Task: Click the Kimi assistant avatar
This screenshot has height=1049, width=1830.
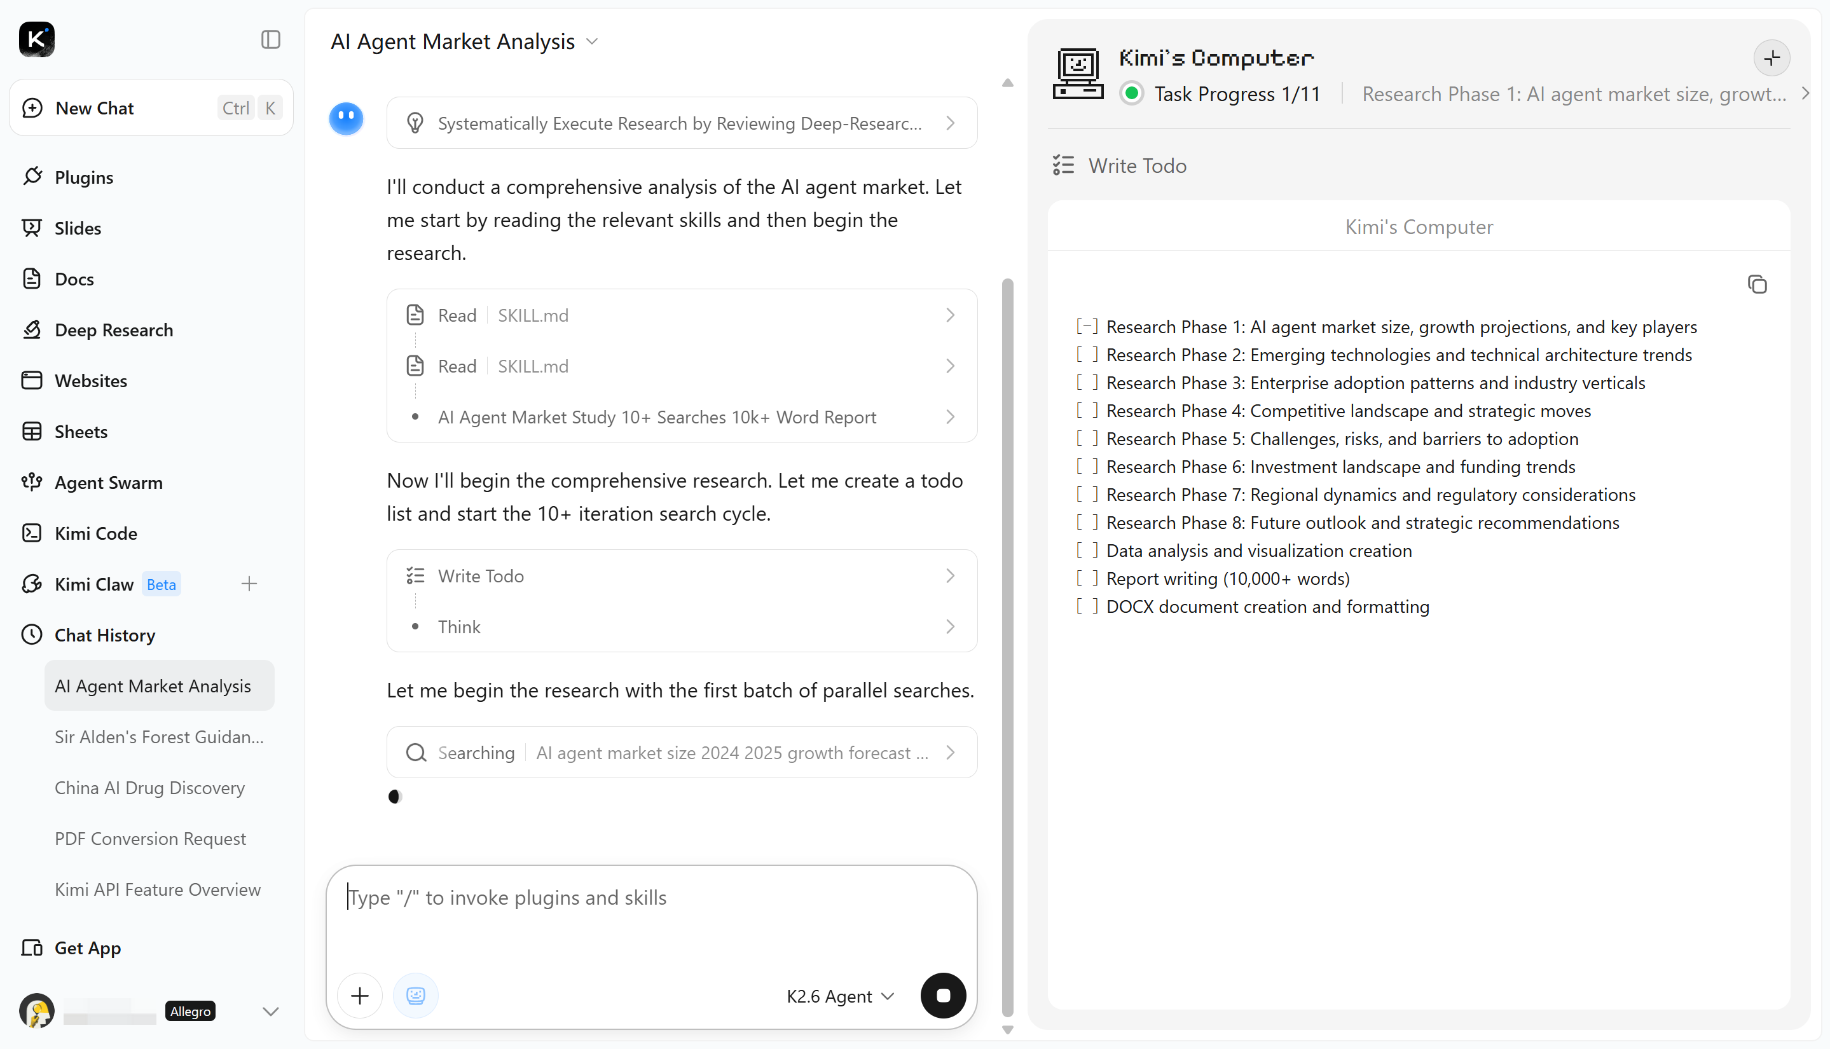Action: tap(347, 118)
